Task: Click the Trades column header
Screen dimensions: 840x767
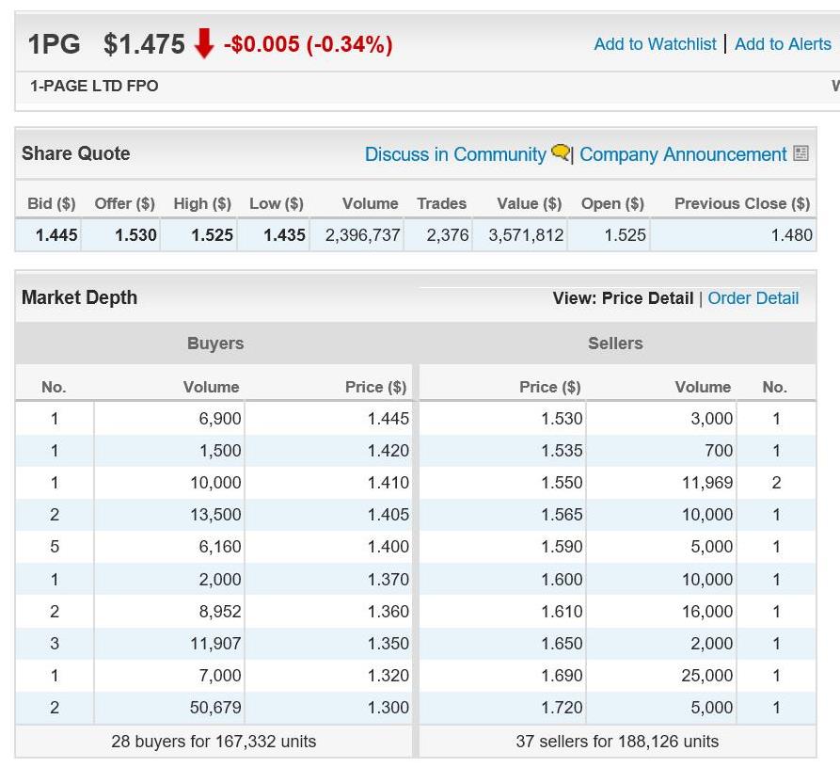Action: [x=441, y=203]
